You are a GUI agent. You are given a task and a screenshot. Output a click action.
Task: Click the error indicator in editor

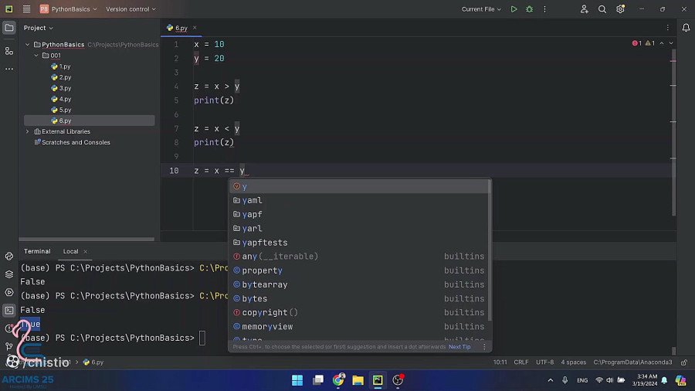click(x=637, y=43)
